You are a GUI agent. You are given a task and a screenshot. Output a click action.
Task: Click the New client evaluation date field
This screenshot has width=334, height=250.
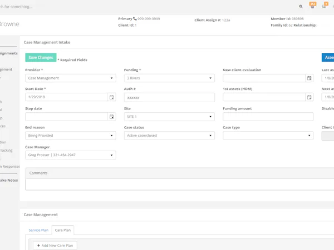click(x=264, y=78)
